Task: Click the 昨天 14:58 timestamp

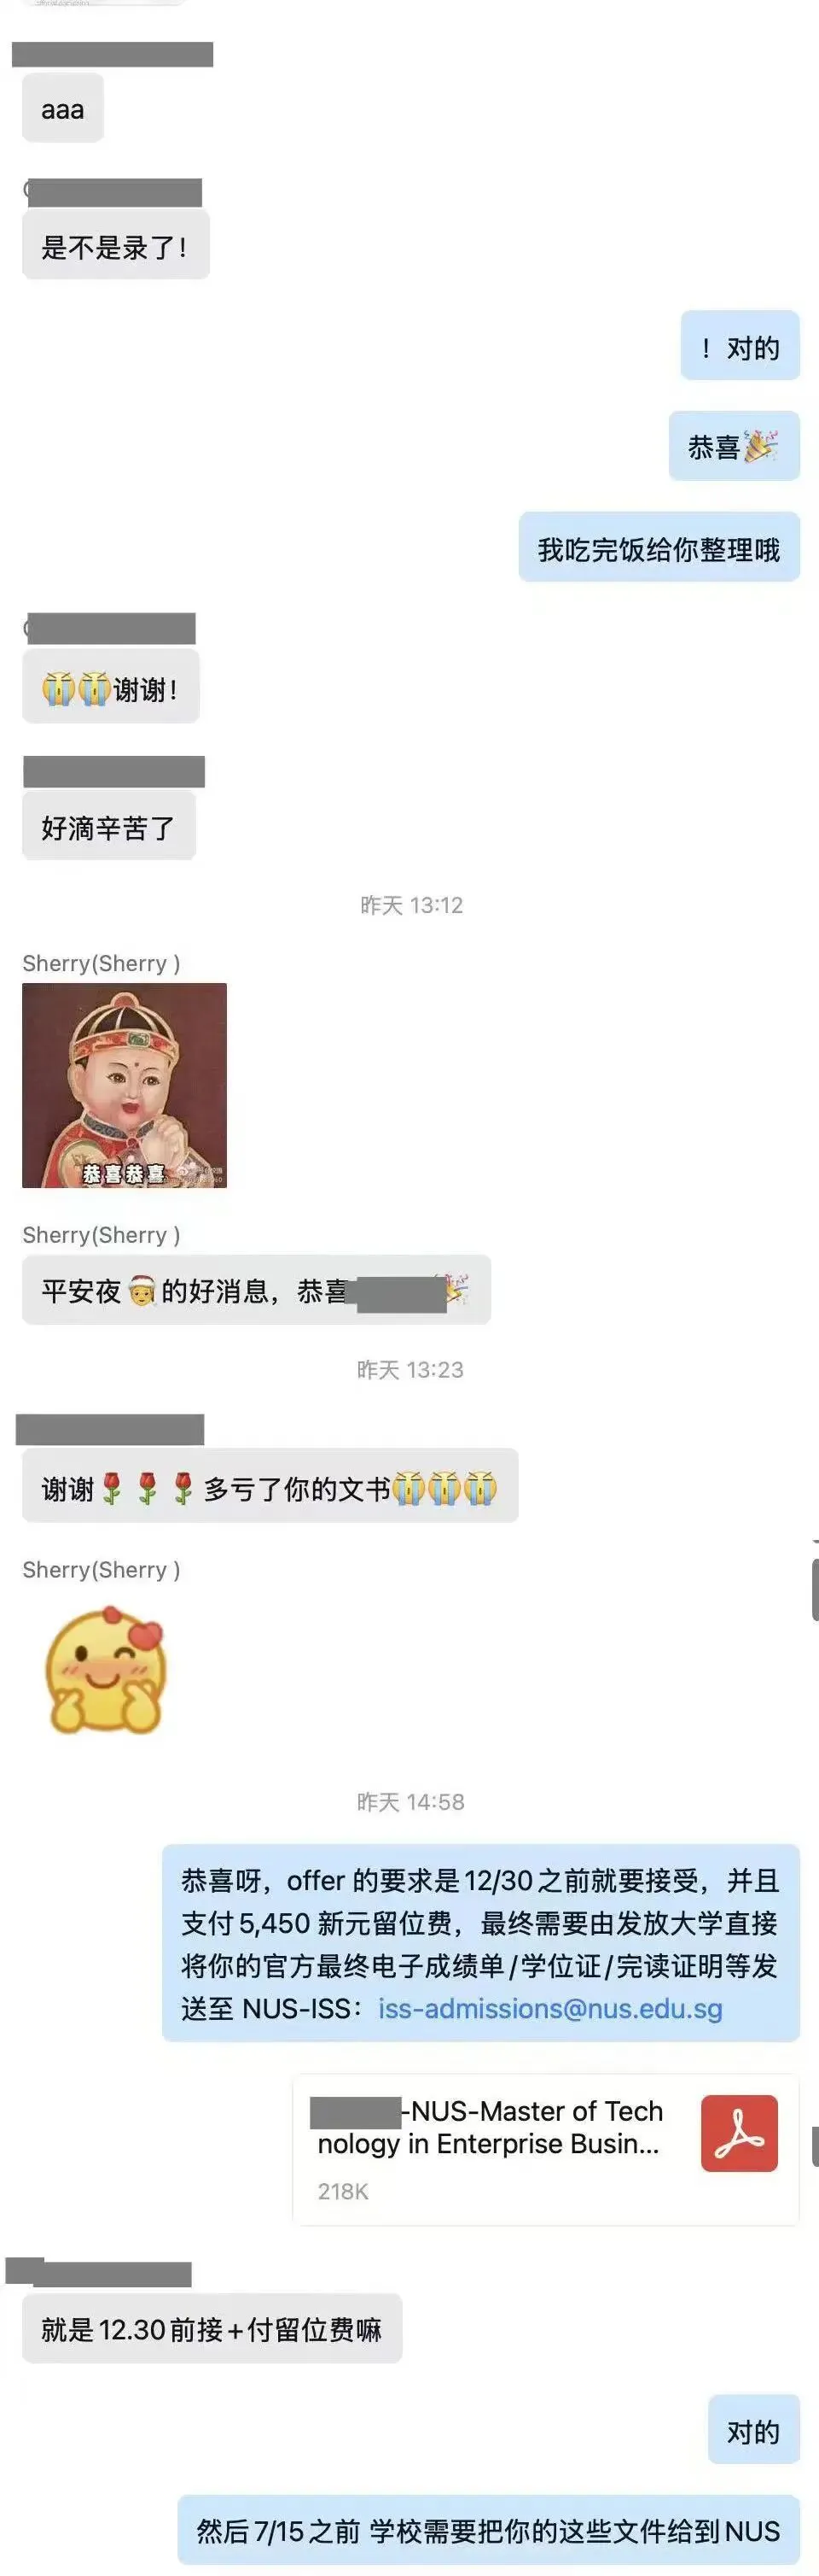Action: click(410, 1801)
